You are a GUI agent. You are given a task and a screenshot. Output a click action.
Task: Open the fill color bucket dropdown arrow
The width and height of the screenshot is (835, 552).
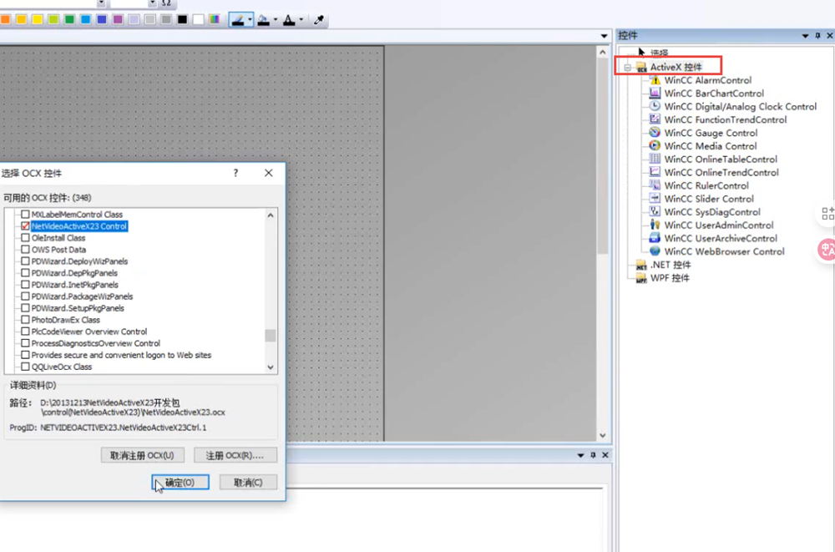[x=276, y=19]
